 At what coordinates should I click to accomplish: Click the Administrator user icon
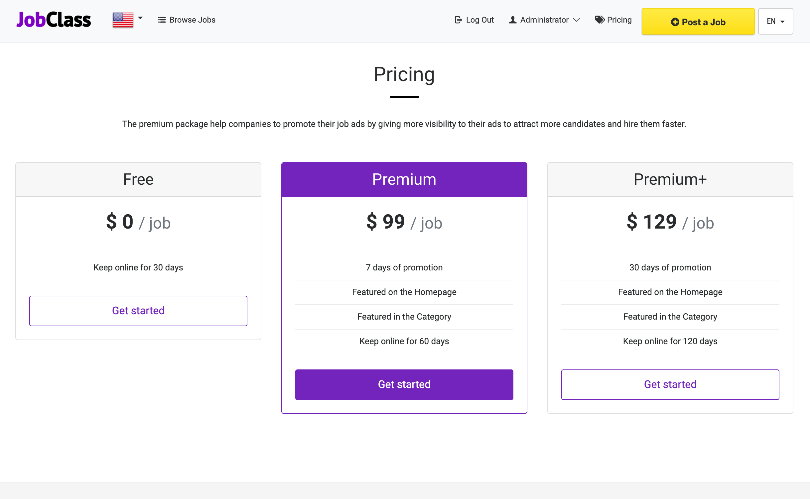click(513, 20)
